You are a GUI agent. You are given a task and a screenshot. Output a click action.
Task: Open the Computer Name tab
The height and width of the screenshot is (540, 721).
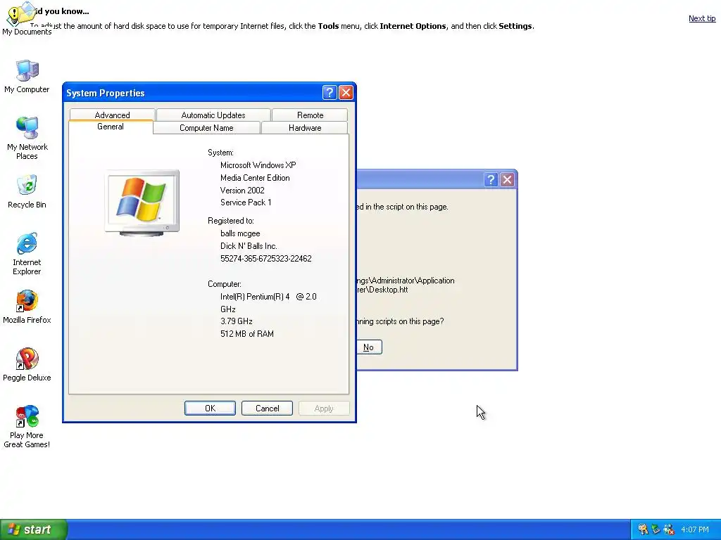[x=206, y=128]
